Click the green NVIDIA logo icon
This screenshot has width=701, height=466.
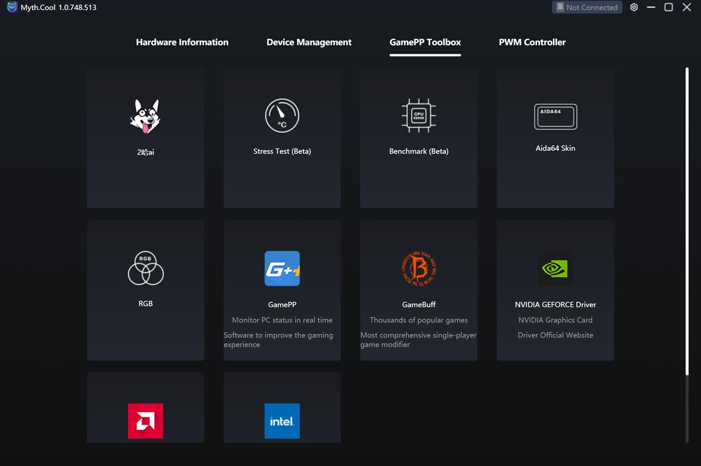point(555,269)
